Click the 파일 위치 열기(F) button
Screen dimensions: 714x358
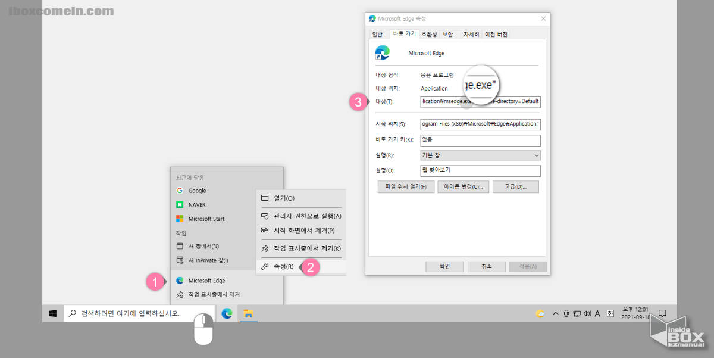tap(406, 186)
